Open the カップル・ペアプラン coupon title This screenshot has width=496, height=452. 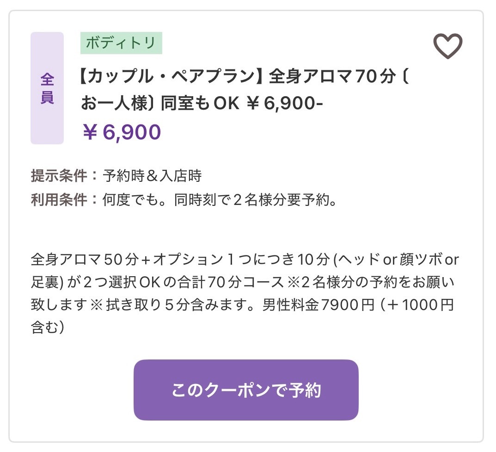244,90
